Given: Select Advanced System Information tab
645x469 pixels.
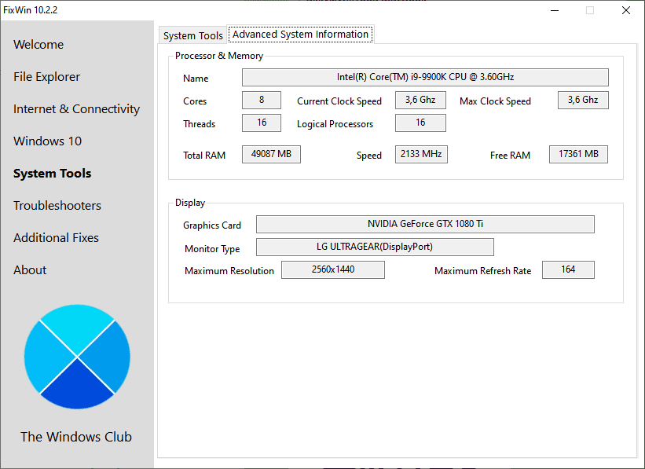Looking at the screenshot, I should [x=300, y=34].
